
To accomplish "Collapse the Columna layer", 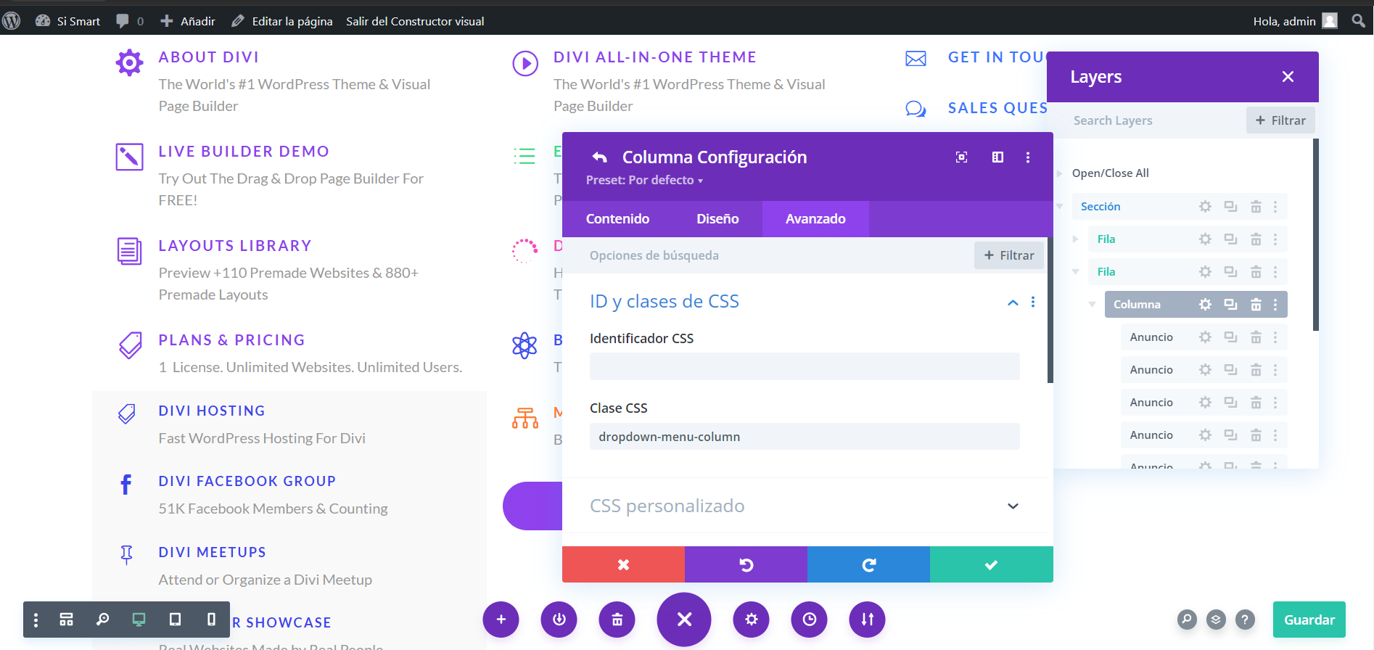I will (1092, 305).
